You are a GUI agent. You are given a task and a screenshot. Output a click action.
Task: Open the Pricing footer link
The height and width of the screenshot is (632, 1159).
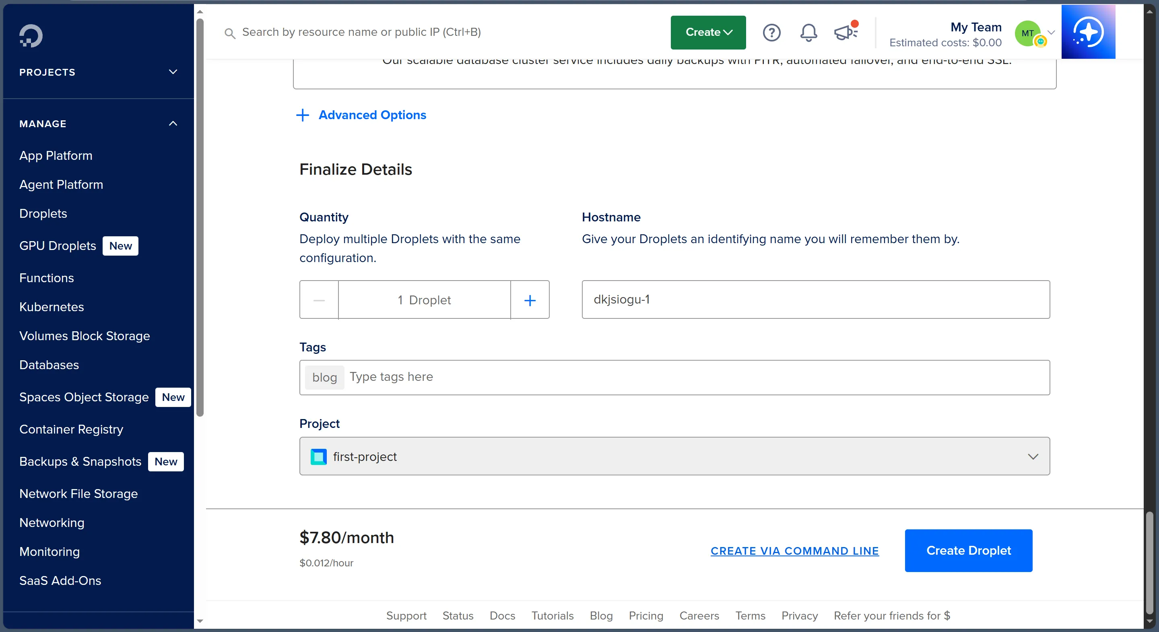[x=646, y=615]
